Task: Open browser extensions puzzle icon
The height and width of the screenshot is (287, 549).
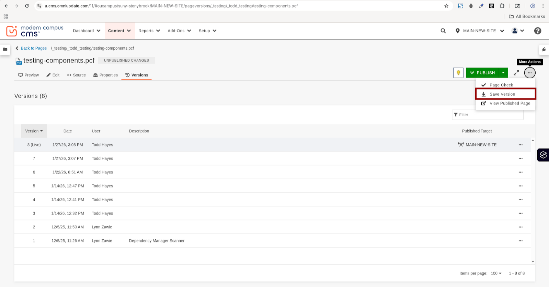Action: (502, 6)
